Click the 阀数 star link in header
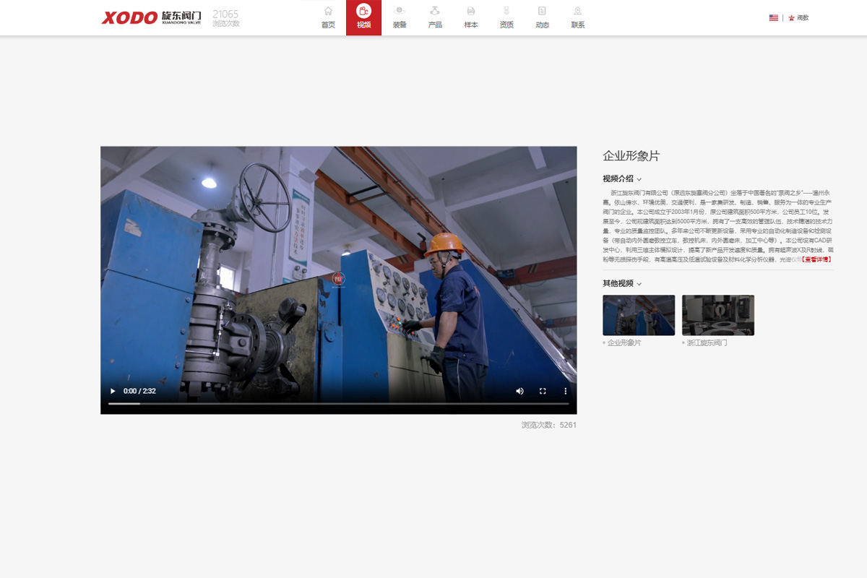This screenshot has width=867, height=578. coord(798,17)
